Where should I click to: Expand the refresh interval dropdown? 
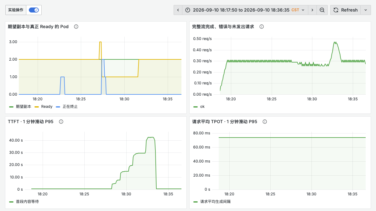(x=365, y=10)
